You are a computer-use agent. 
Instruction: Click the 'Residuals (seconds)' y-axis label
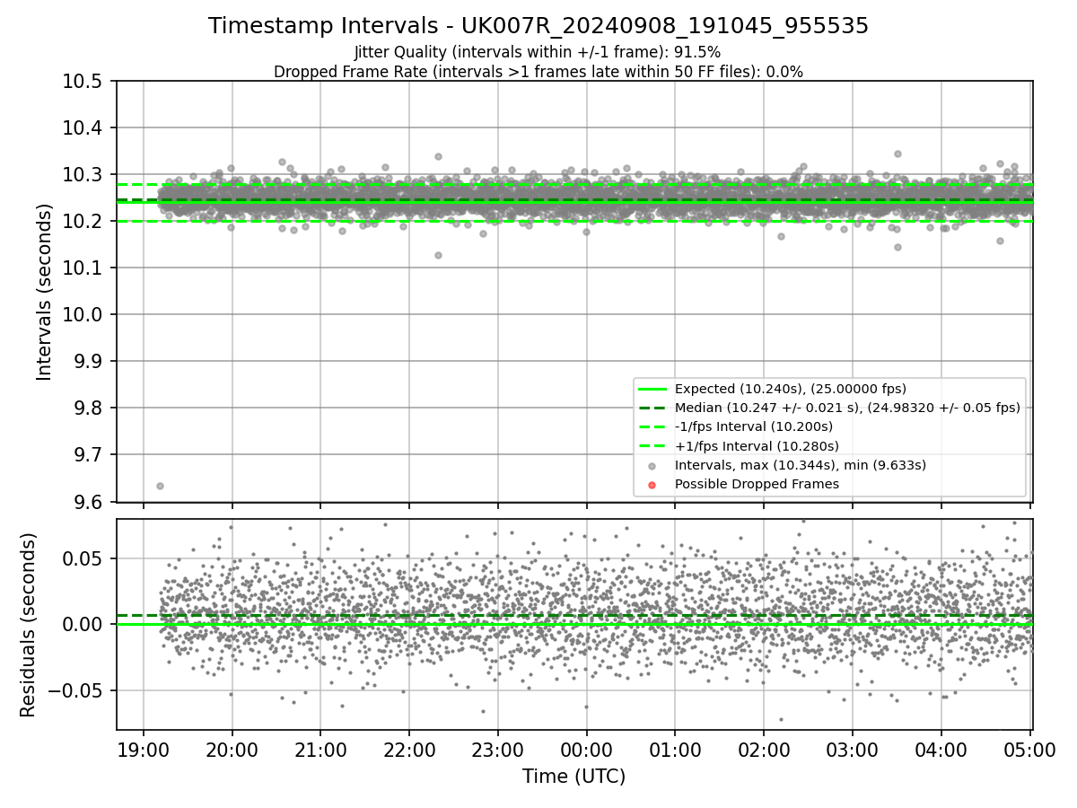(x=28, y=625)
